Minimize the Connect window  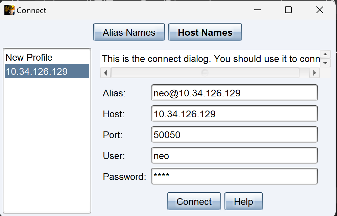[257, 10]
